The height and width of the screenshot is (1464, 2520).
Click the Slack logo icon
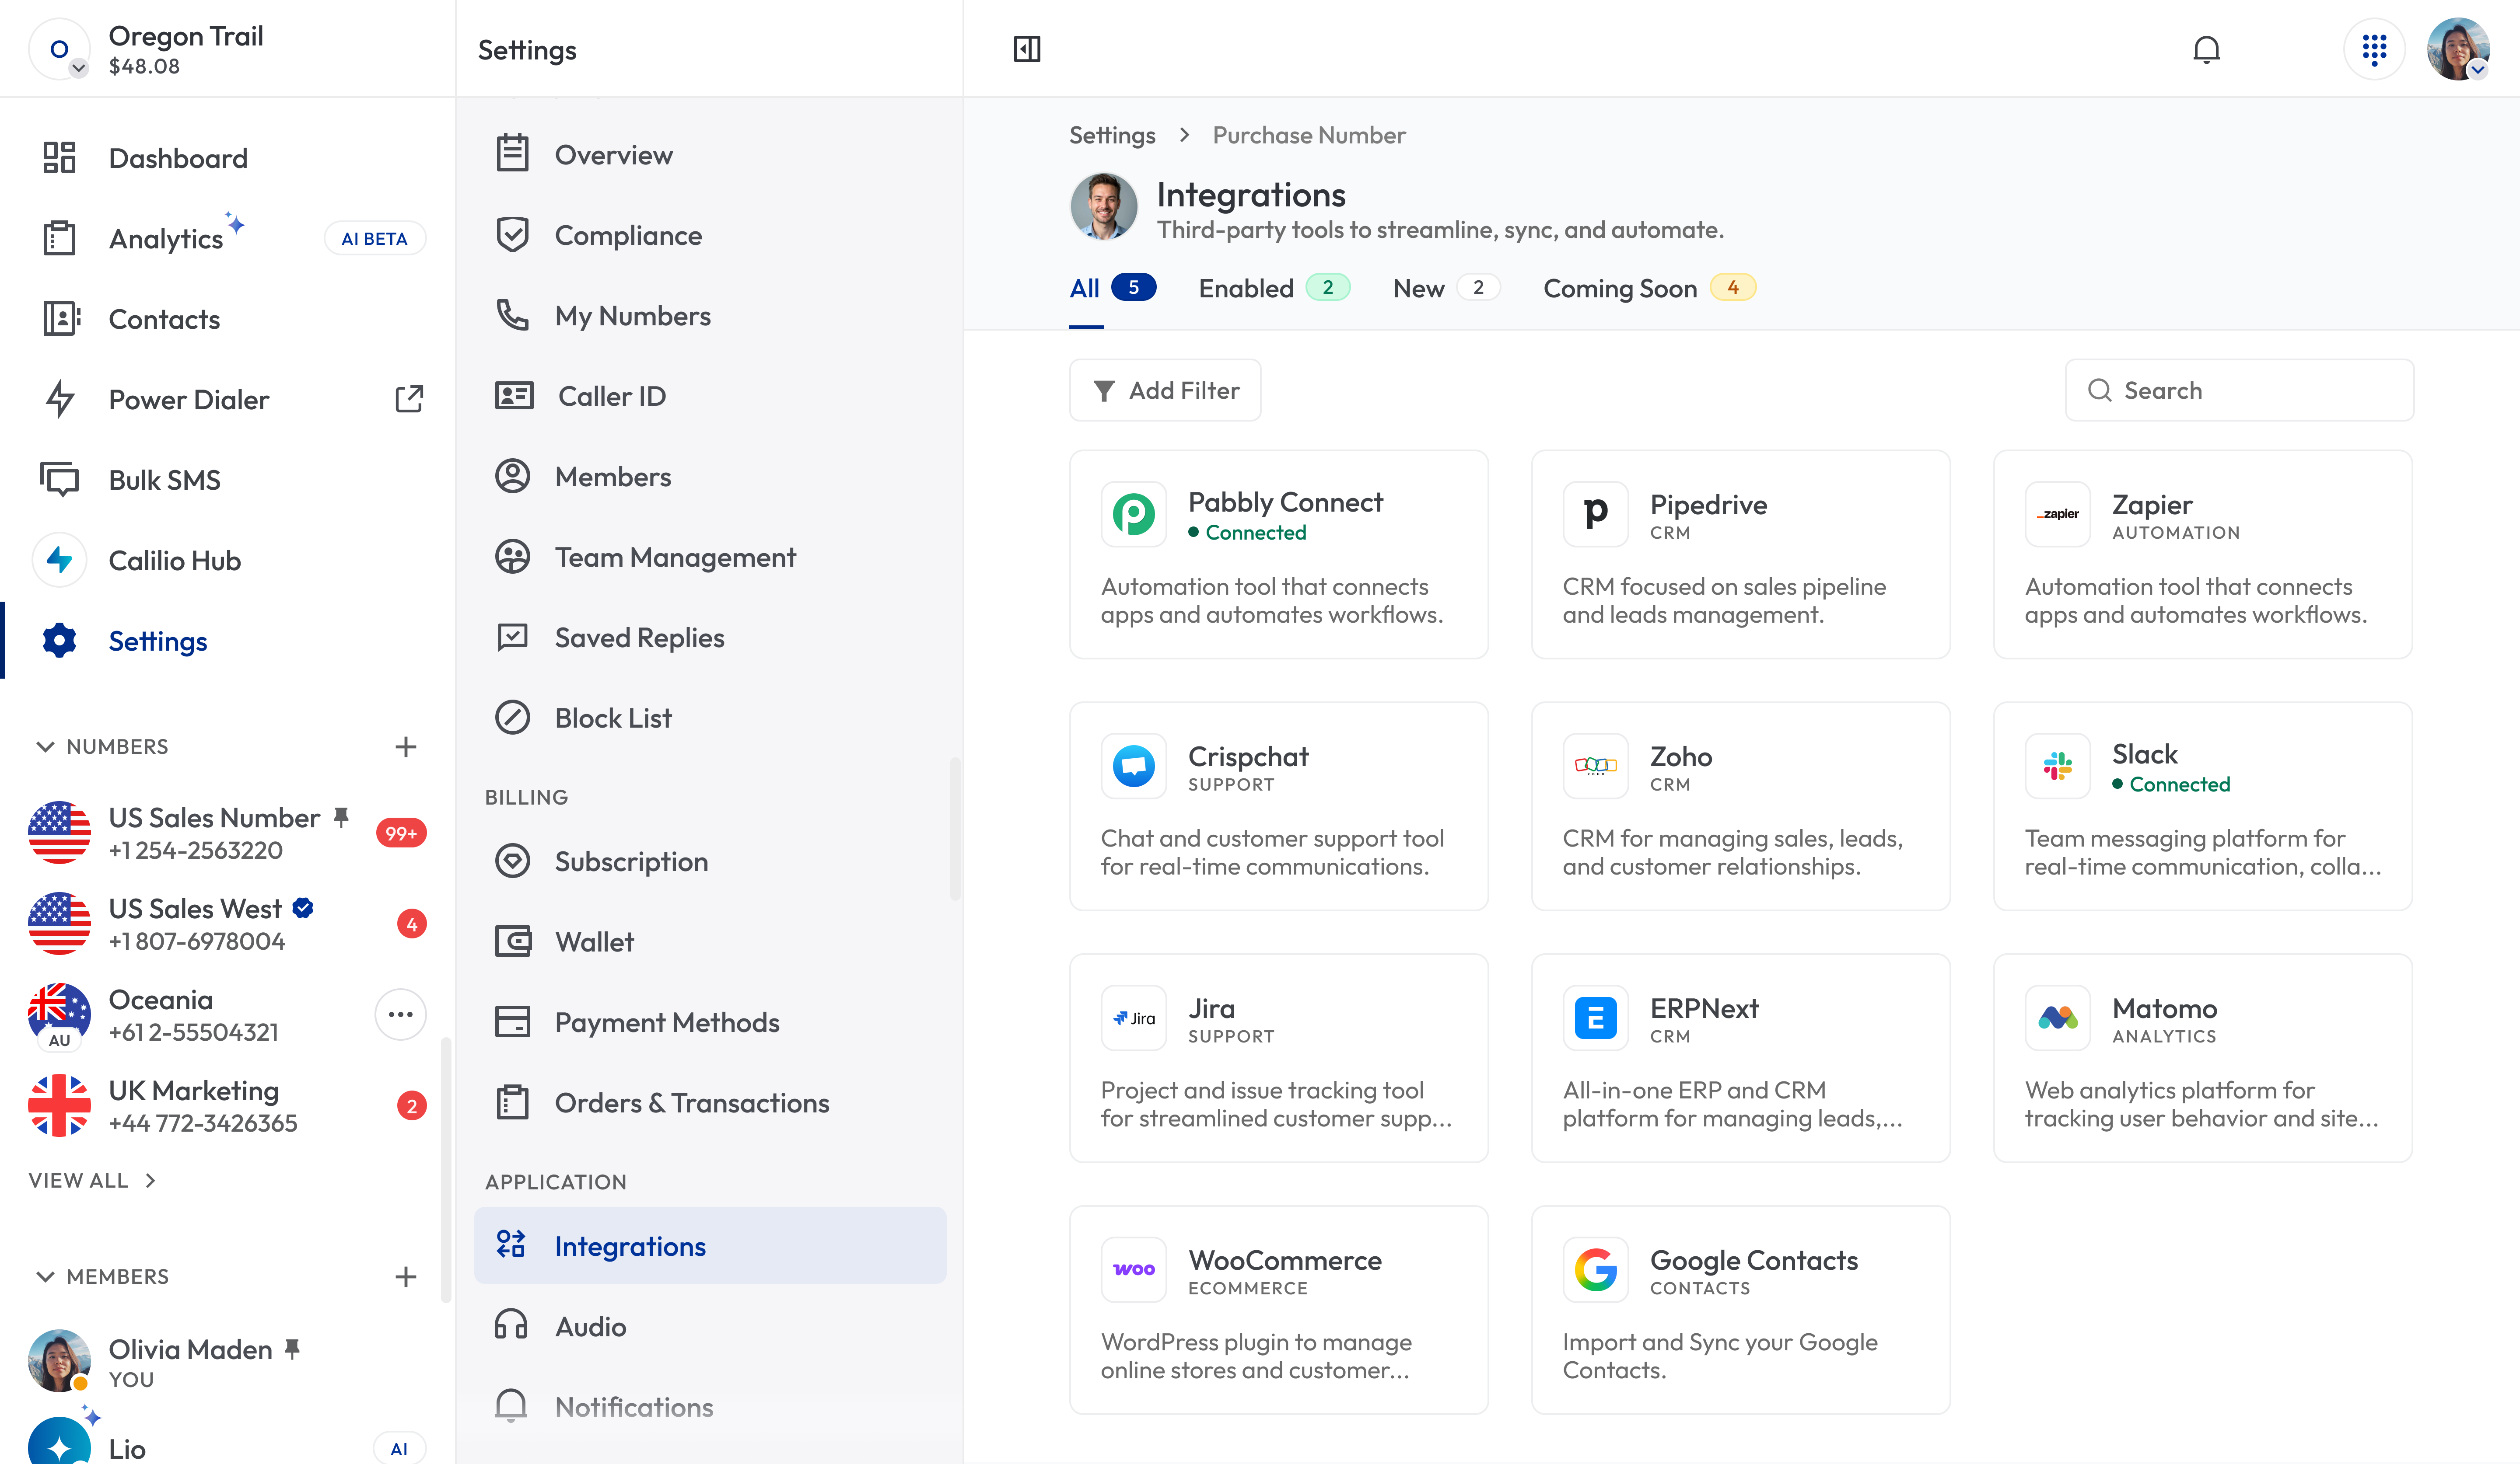(x=2057, y=766)
